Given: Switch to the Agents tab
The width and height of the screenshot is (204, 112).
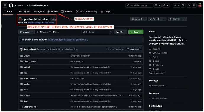Looking at the screenshot, I should pyautogui.click(x=39, y=11).
